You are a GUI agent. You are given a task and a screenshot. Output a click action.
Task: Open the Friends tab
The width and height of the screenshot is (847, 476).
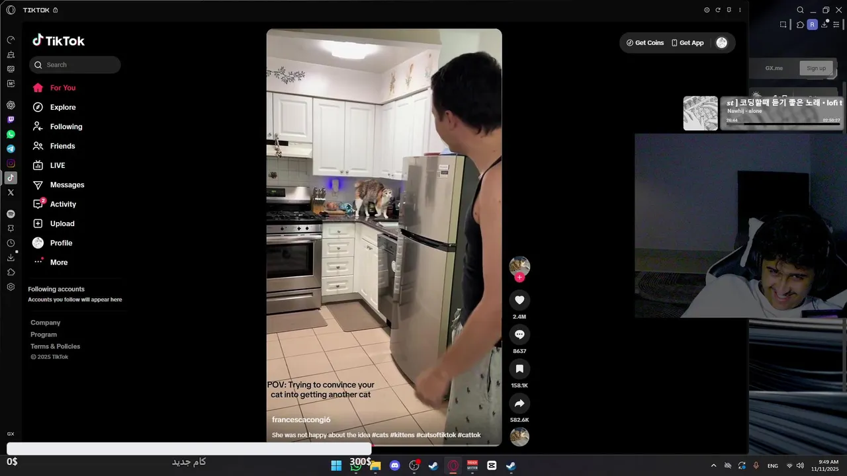(62, 146)
